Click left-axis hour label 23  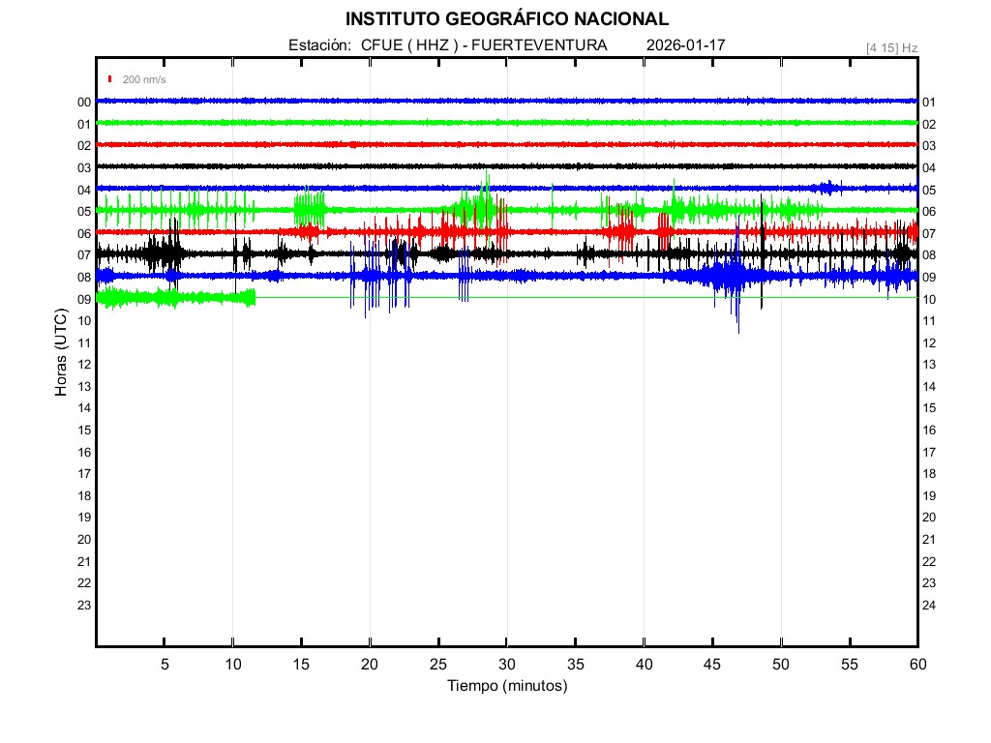click(x=84, y=606)
